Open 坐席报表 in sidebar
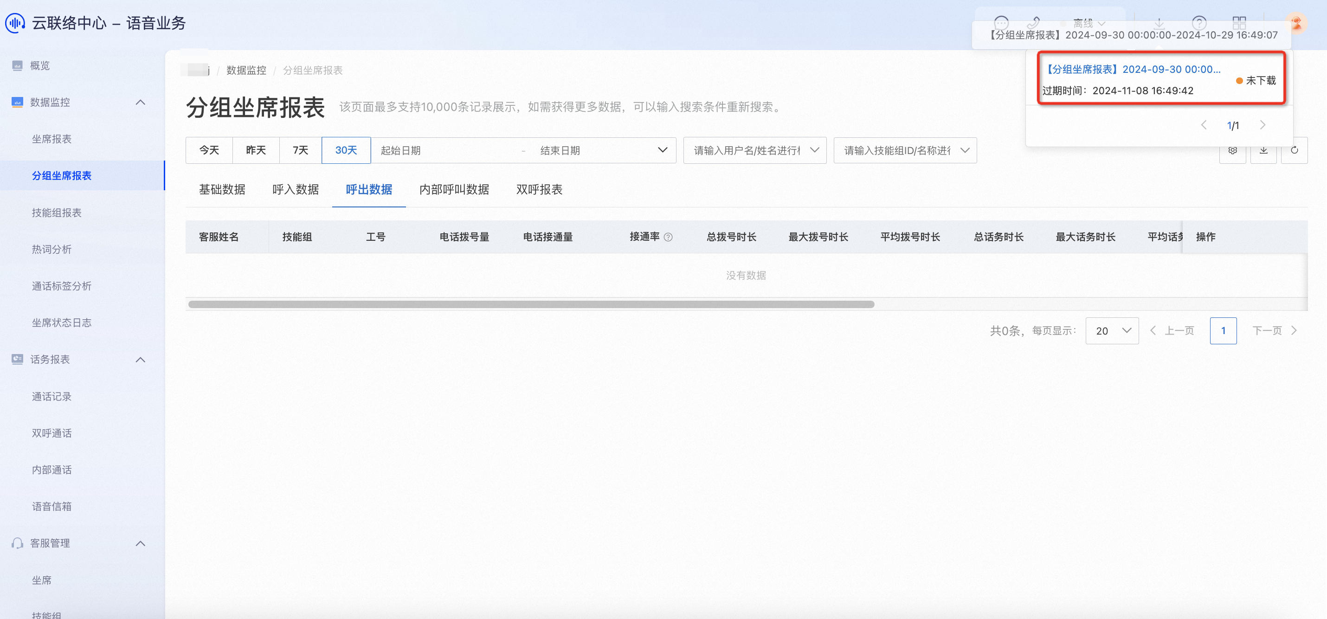1327x619 pixels. click(52, 139)
